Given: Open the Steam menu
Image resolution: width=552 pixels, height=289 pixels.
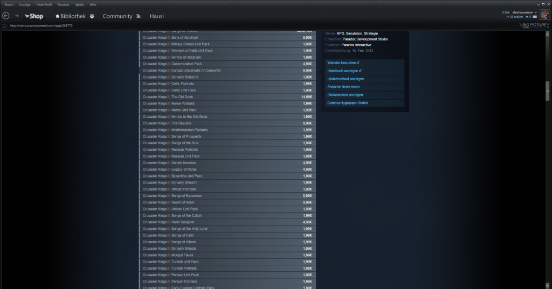Looking at the screenshot, I should pos(9,4).
